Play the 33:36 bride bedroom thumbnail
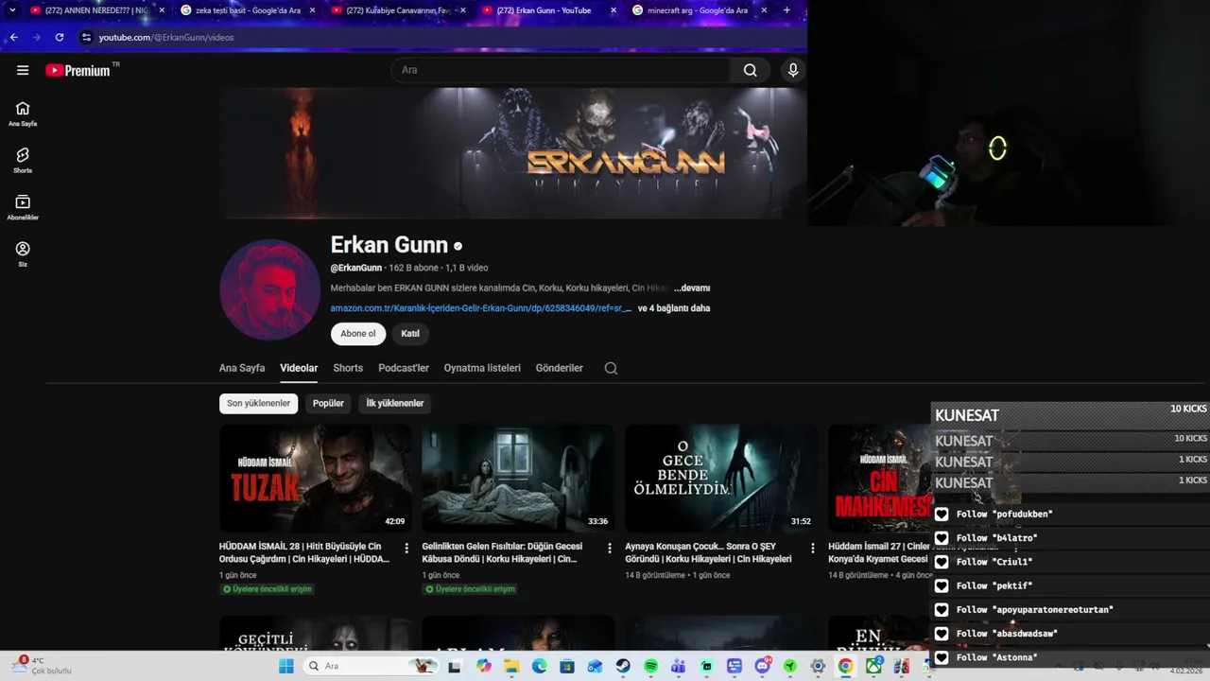 point(518,478)
